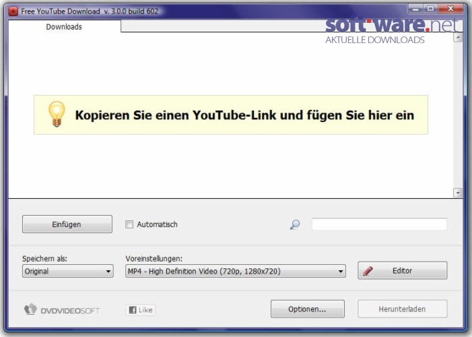Click the Herunterladen button
Image resolution: width=472 pixels, height=337 pixels.
click(x=402, y=309)
